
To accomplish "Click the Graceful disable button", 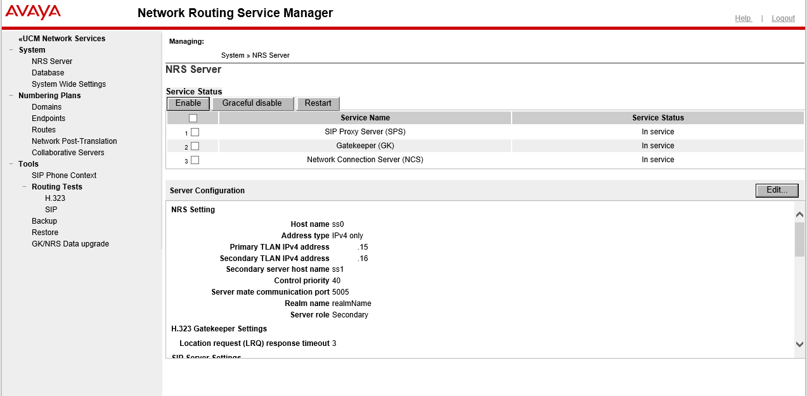I will click(x=252, y=103).
